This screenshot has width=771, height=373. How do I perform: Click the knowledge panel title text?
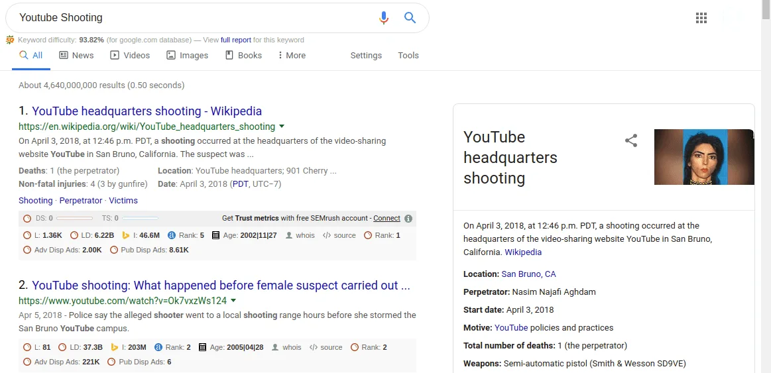pos(510,157)
